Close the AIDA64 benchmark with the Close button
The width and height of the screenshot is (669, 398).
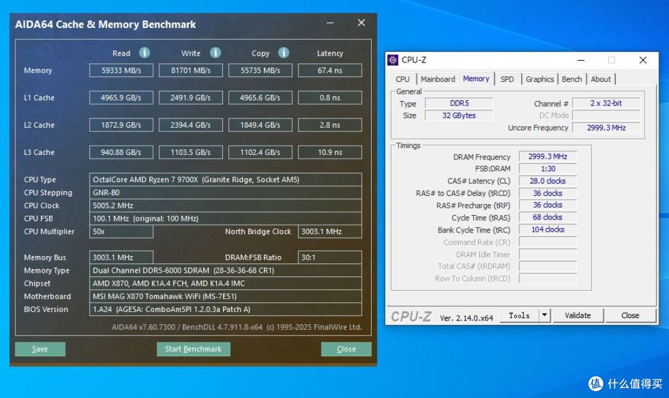[x=346, y=349]
